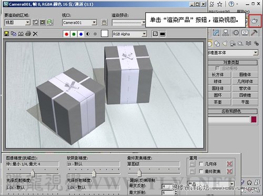Click the 平面 plane button
Image resolution: width=263 pixels, height=196 pixels.
click(x=245, y=102)
